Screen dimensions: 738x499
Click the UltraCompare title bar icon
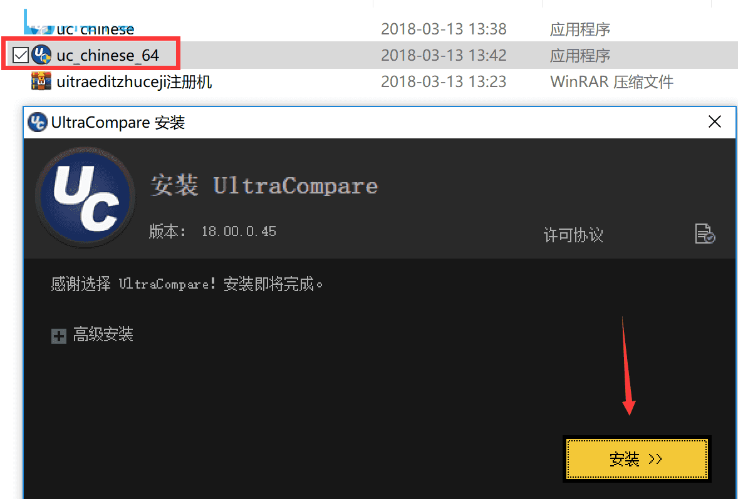[x=37, y=122]
